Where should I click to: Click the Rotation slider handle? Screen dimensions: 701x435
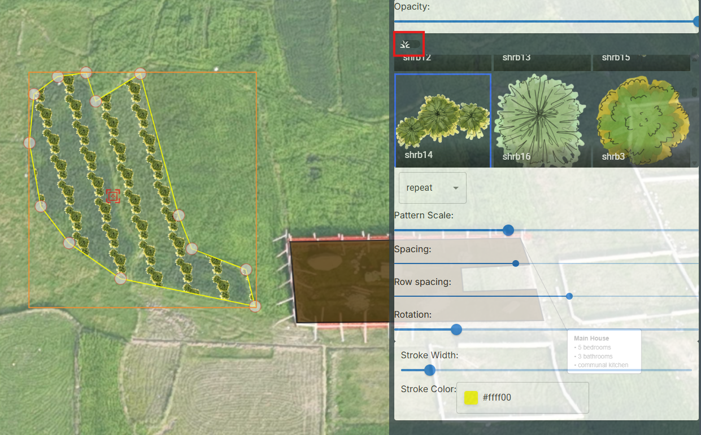[456, 329]
